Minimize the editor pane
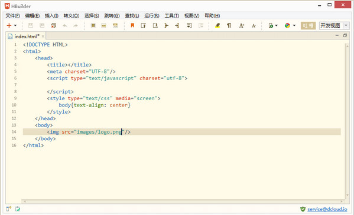The height and width of the screenshot is (215, 354). click(x=337, y=35)
